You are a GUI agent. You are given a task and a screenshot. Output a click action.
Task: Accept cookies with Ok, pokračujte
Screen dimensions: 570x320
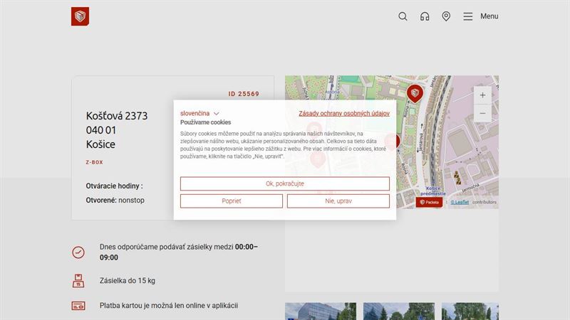click(x=284, y=183)
